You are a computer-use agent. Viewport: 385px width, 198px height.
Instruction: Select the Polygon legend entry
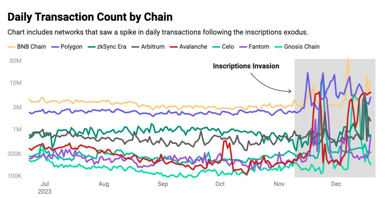[x=67, y=47]
